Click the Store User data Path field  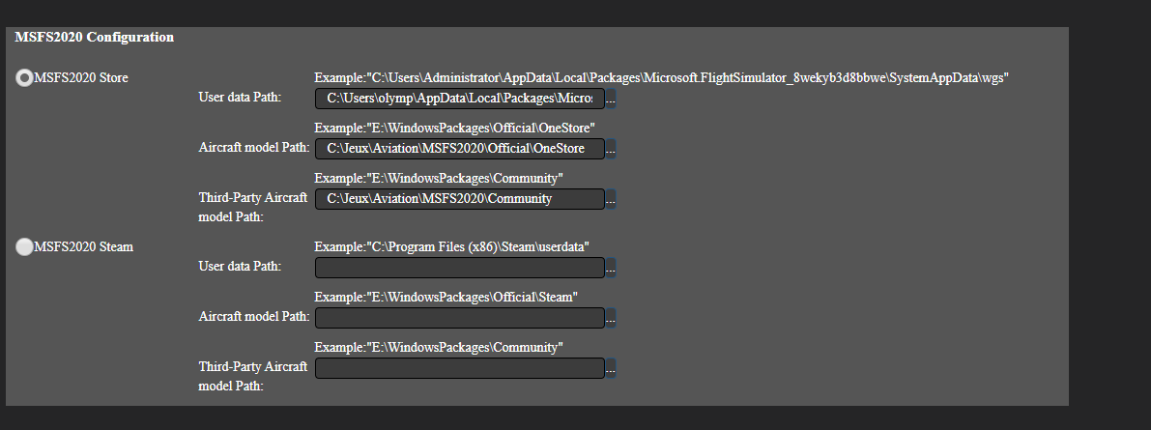click(x=459, y=99)
